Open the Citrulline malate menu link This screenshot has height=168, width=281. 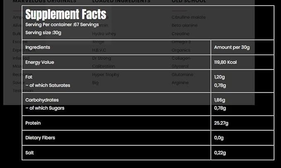[x=189, y=17]
